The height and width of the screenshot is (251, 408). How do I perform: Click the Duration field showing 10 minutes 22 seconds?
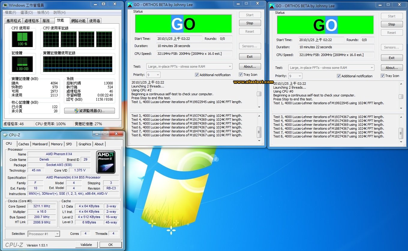coord(336,47)
